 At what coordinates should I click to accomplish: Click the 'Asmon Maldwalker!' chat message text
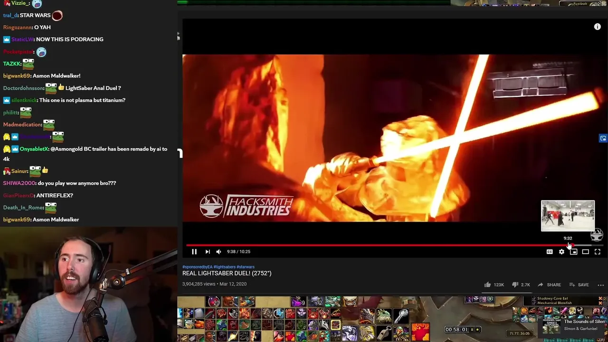(x=57, y=76)
